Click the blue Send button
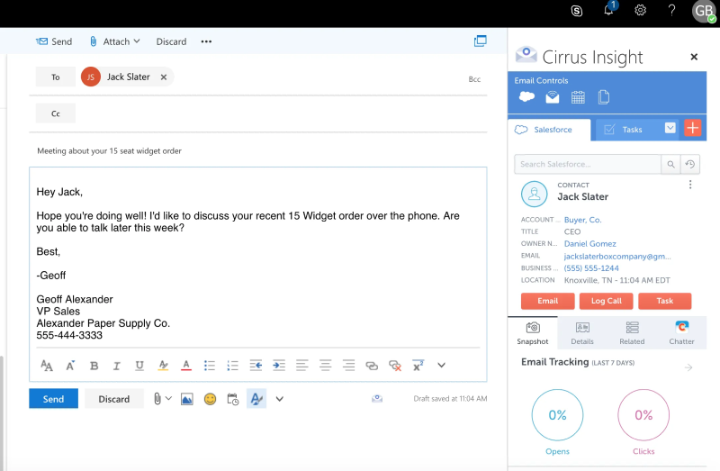Screen dimensions: 720x471 click(53, 398)
